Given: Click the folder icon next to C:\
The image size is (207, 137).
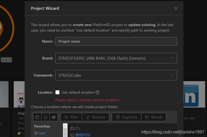Looking at the screenshot, I should (x=73, y=128).
